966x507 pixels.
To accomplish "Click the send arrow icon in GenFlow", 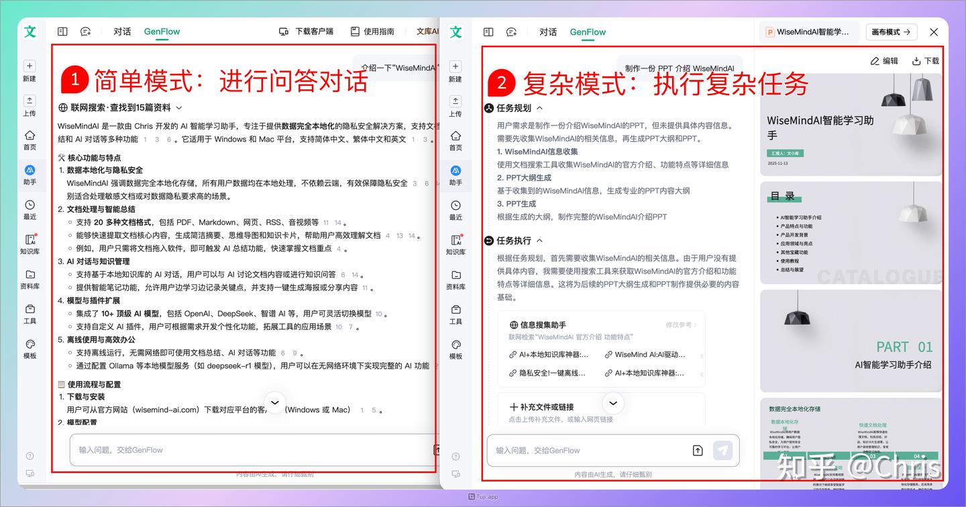I will [723, 451].
